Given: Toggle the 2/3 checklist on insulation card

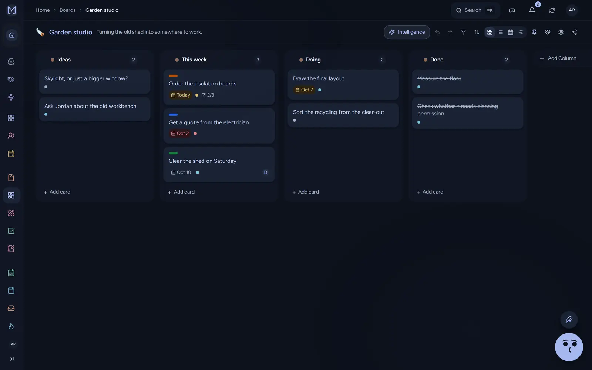Looking at the screenshot, I should [x=208, y=95].
